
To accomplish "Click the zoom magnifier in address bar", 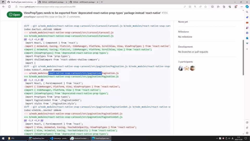I will click(x=195, y=7).
